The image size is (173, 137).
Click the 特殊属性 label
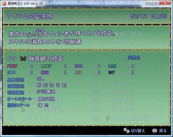click(x=16, y=93)
